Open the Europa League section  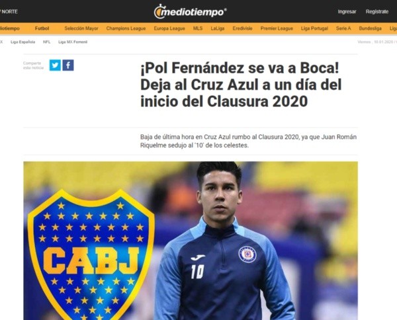[x=169, y=28]
